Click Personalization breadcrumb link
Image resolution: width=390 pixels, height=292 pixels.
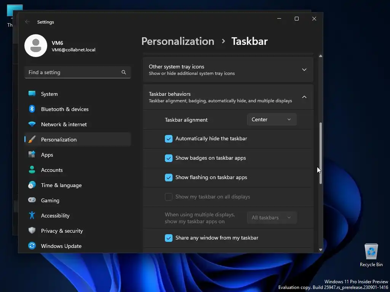click(177, 41)
